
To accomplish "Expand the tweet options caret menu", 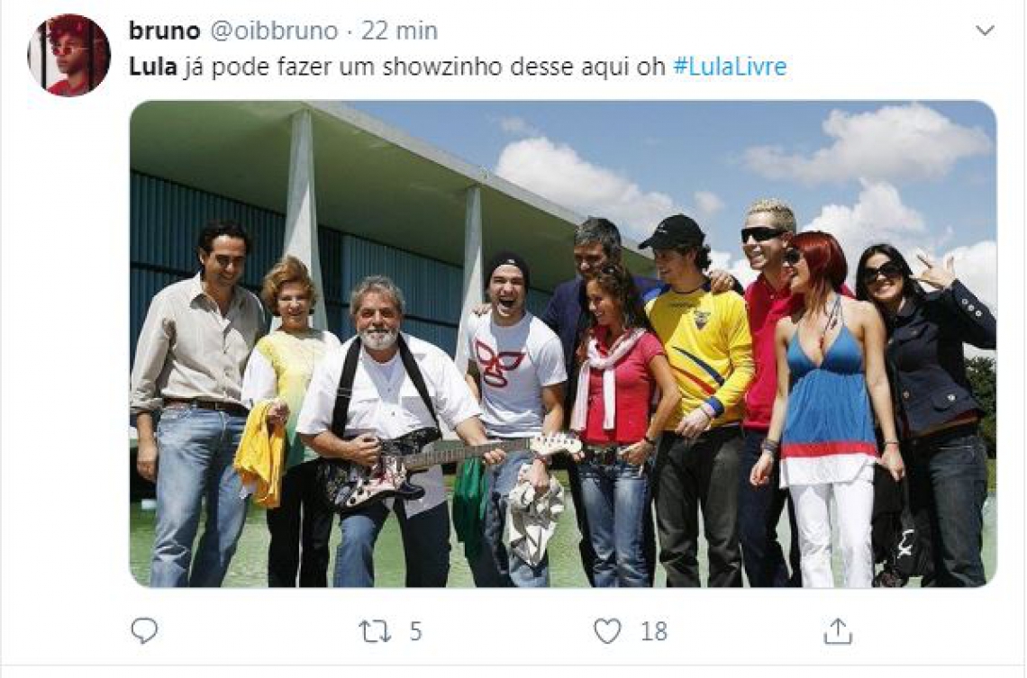I will [x=985, y=31].
